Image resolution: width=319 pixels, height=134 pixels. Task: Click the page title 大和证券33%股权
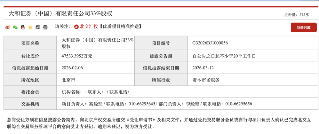point(60,14)
